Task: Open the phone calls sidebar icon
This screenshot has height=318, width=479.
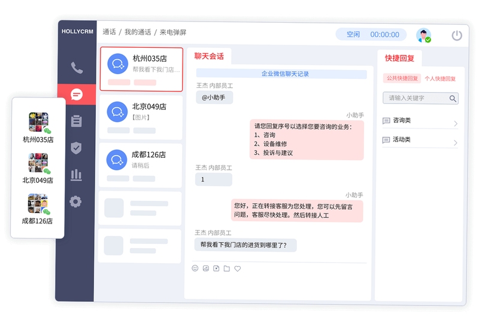Action: point(77,68)
